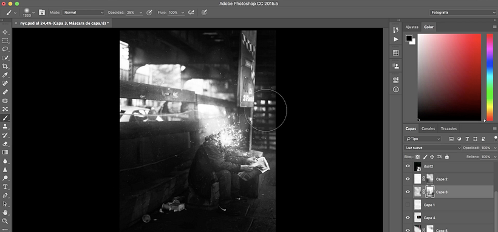The height and width of the screenshot is (232, 498).
Task: Open the Modo Normal blend dropdown
Action: [x=83, y=12]
